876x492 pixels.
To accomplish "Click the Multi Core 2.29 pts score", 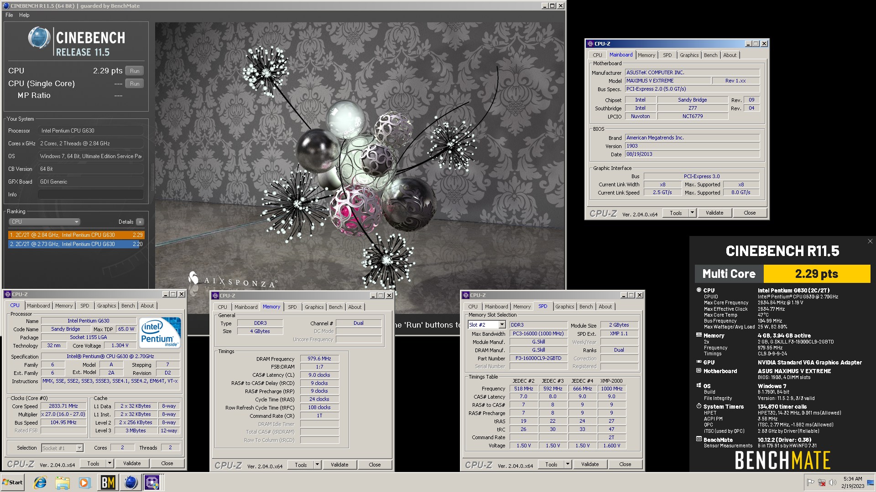I will 817,274.
